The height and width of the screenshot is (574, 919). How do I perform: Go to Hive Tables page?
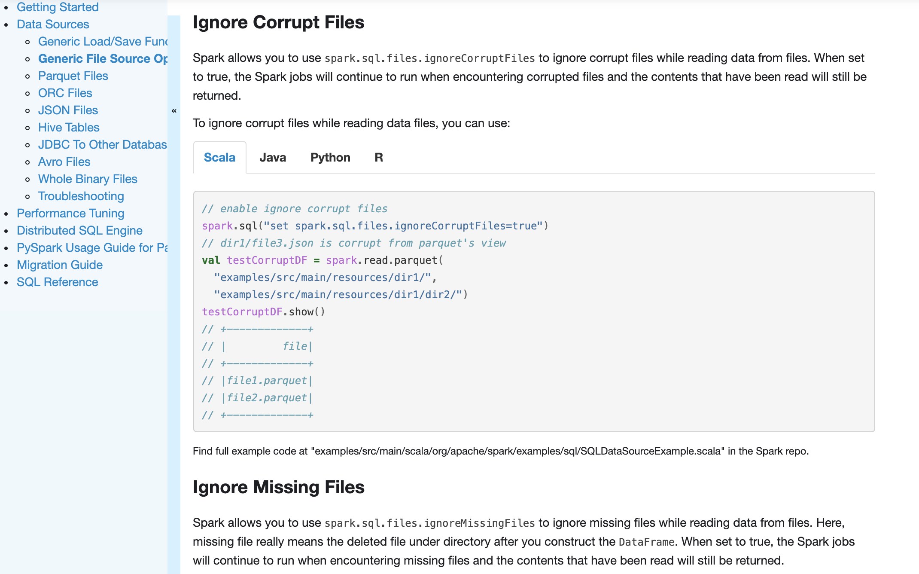tap(69, 128)
